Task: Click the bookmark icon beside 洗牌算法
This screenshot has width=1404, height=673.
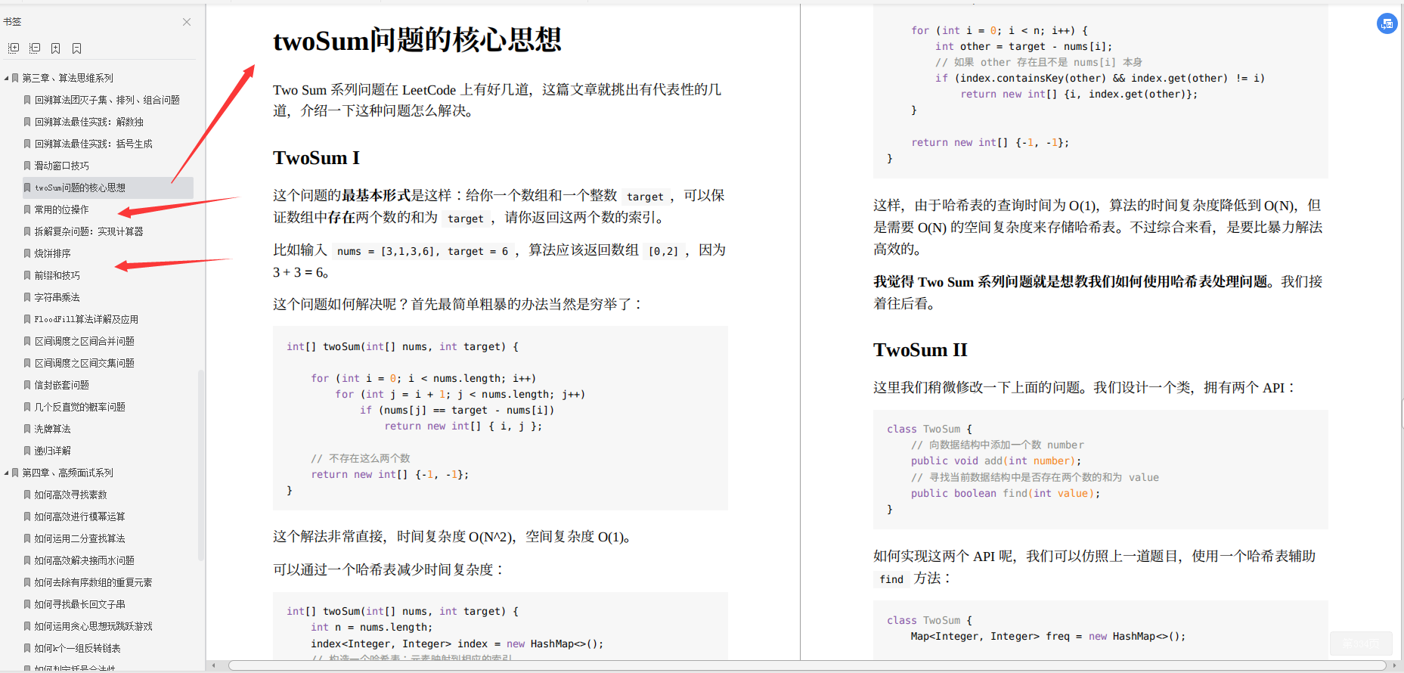Action: coord(27,429)
